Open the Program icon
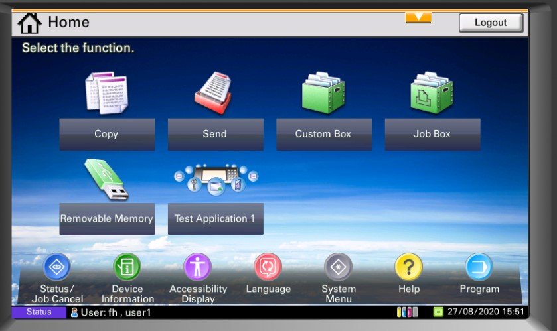Screen dimensions: 557x331 479,267
